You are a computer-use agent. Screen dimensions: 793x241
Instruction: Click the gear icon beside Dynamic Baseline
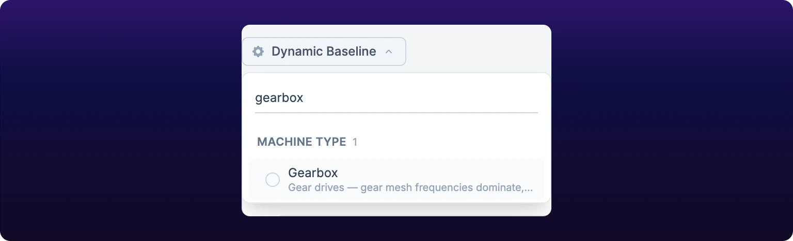(x=258, y=51)
